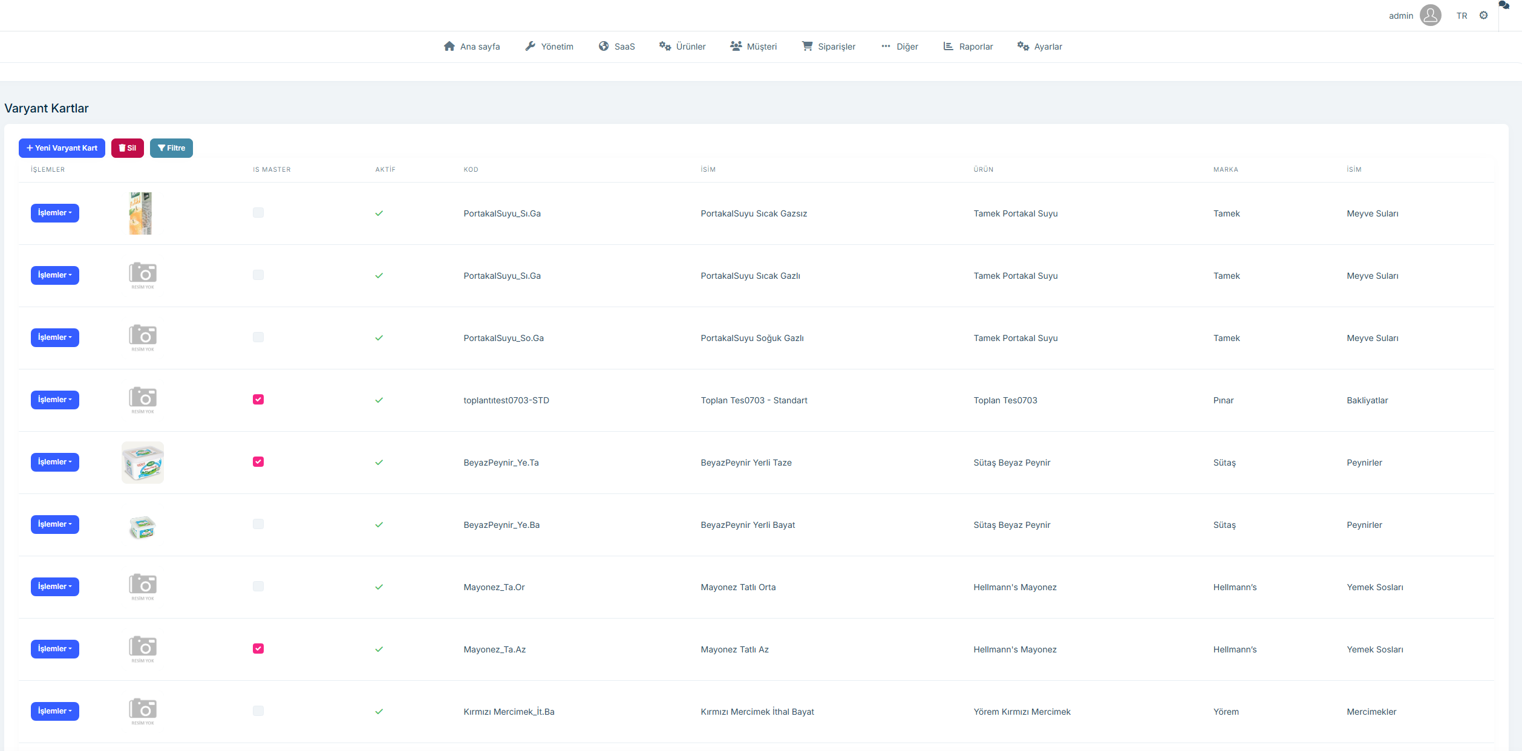1522x751 pixels.
Task: Click the active checkmark for Kırmızı Mercimek İthal Bayat
Action: (x=379, y=712)
